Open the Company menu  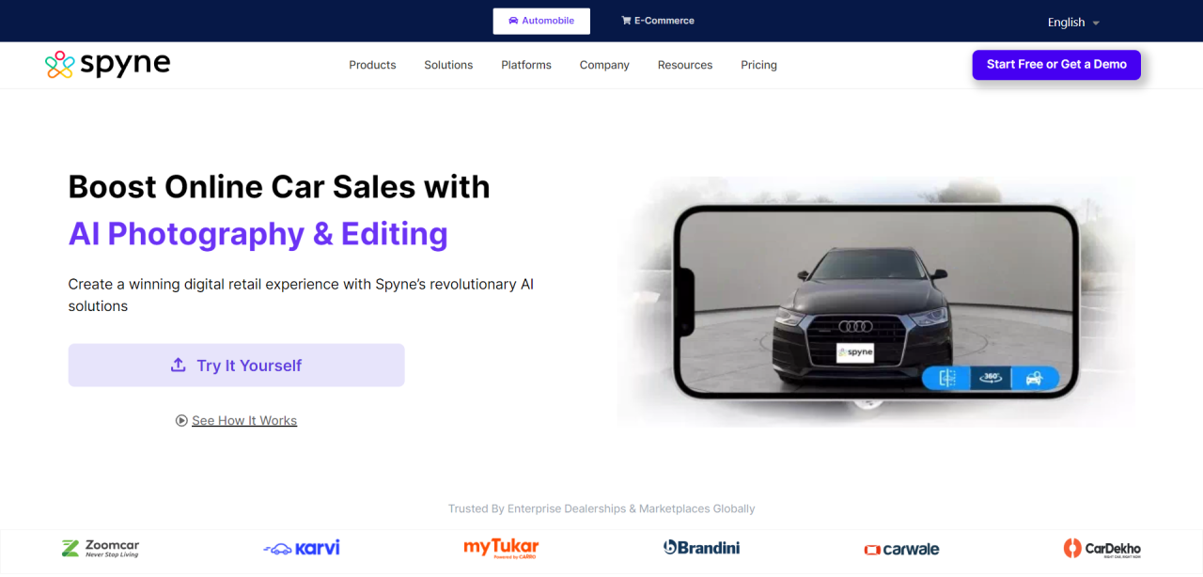[604, 65]
